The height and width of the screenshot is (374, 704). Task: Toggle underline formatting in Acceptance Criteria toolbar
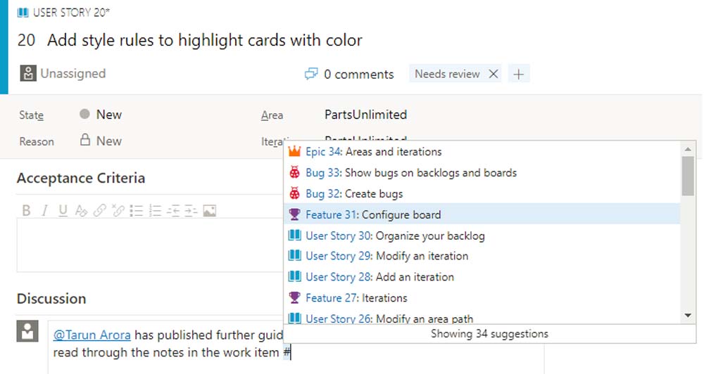63,210
